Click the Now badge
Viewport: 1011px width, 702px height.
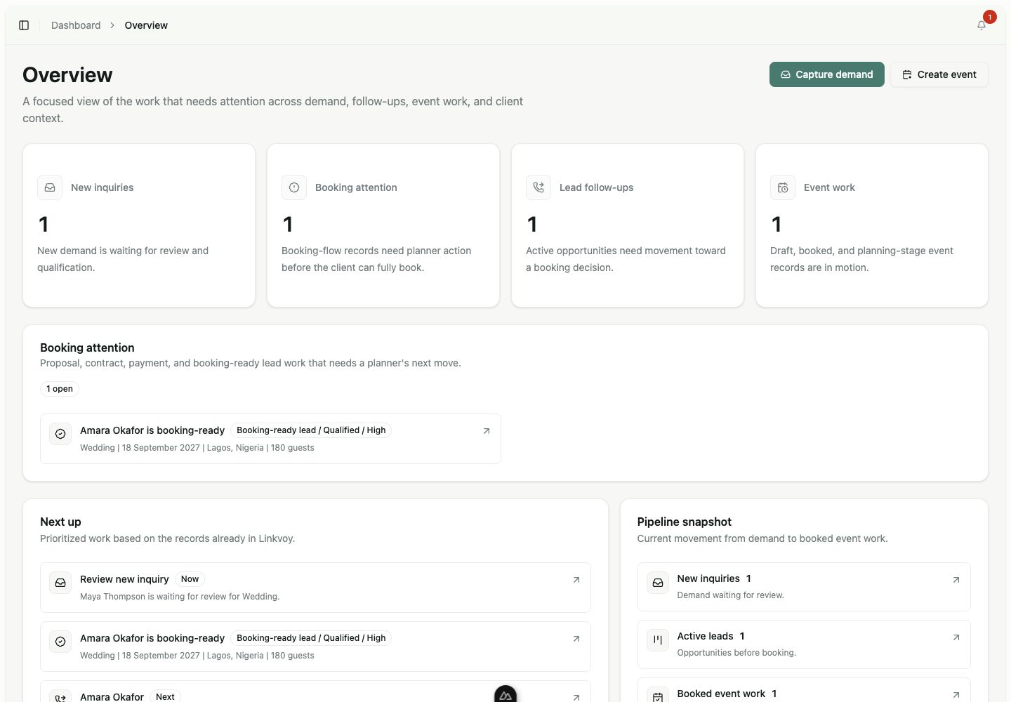click(190, 579)
